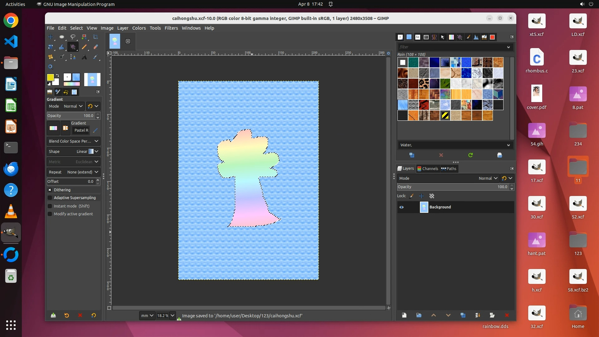Click the yellow foreground color swatch
Image resolution: width=599 pixels, height=337 pixels.
(x=50, y=77)
